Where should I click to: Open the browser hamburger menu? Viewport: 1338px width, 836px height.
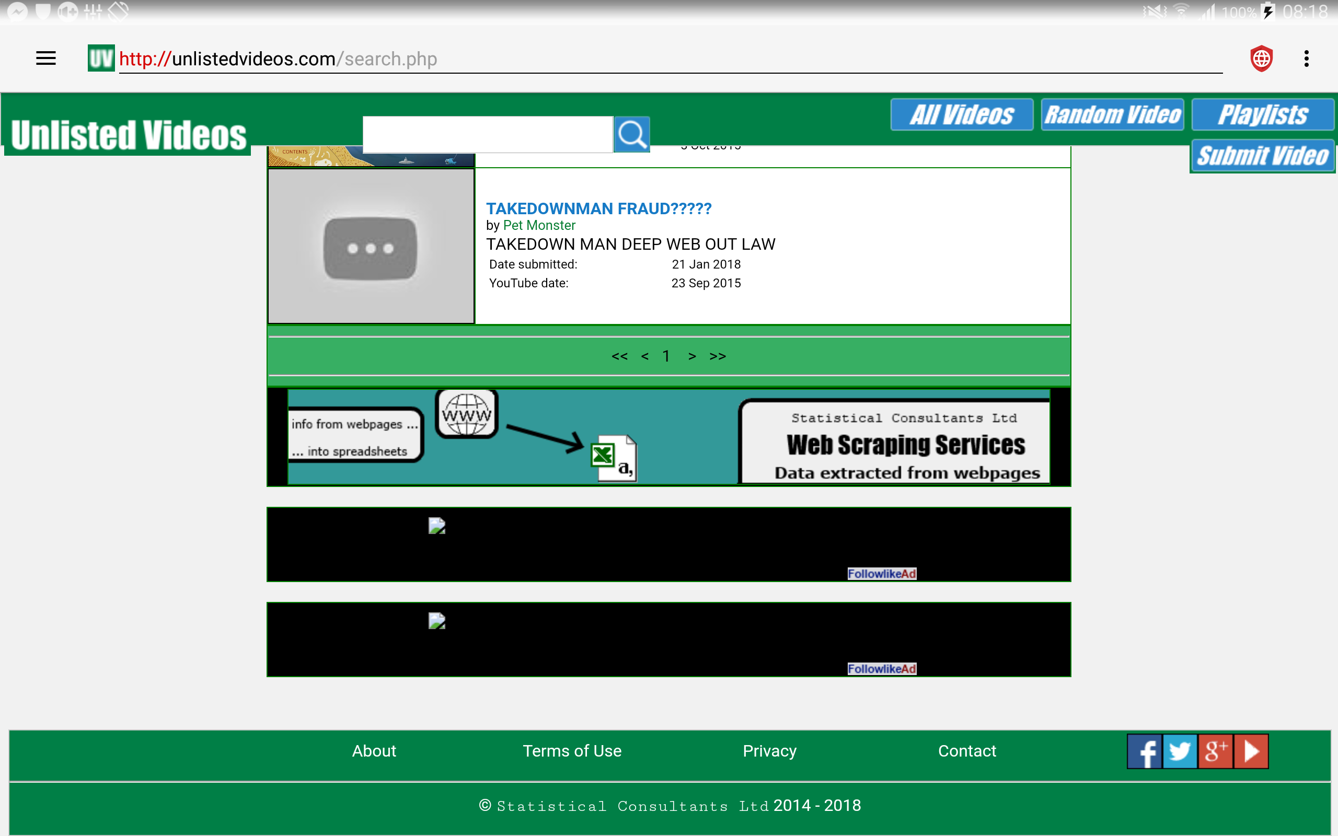tap(46, 58)
